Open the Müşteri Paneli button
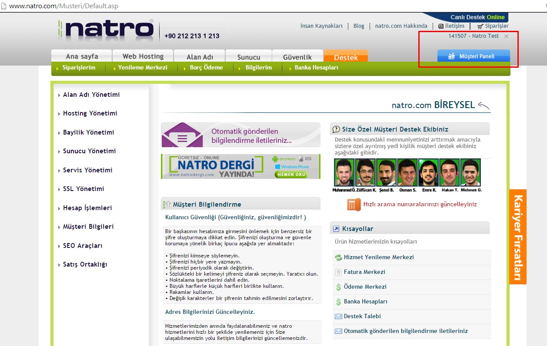 point(474,56)
